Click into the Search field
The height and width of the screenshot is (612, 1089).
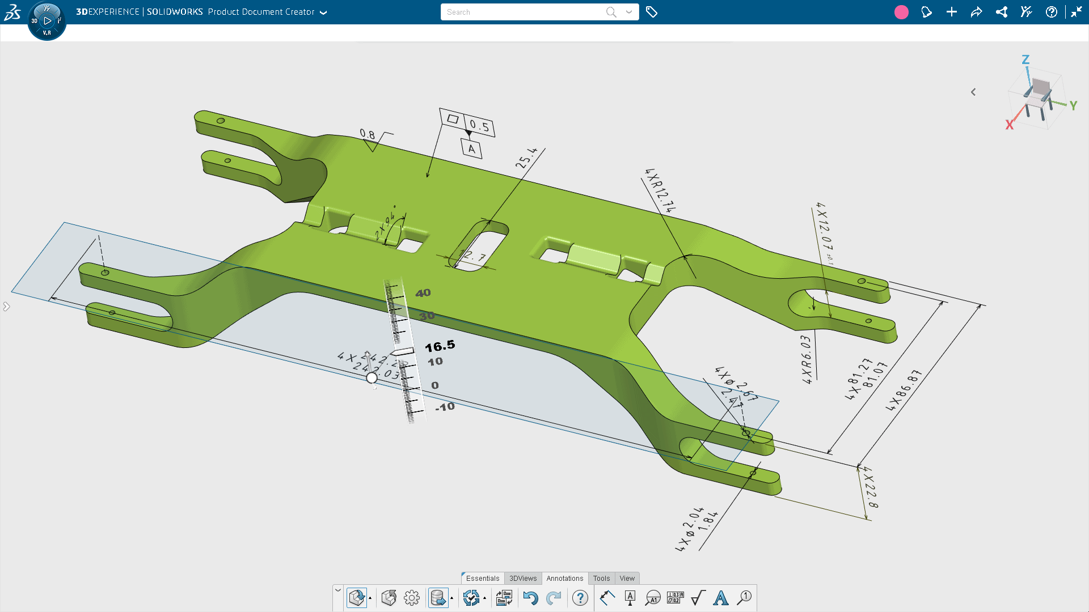pos(522,12)
